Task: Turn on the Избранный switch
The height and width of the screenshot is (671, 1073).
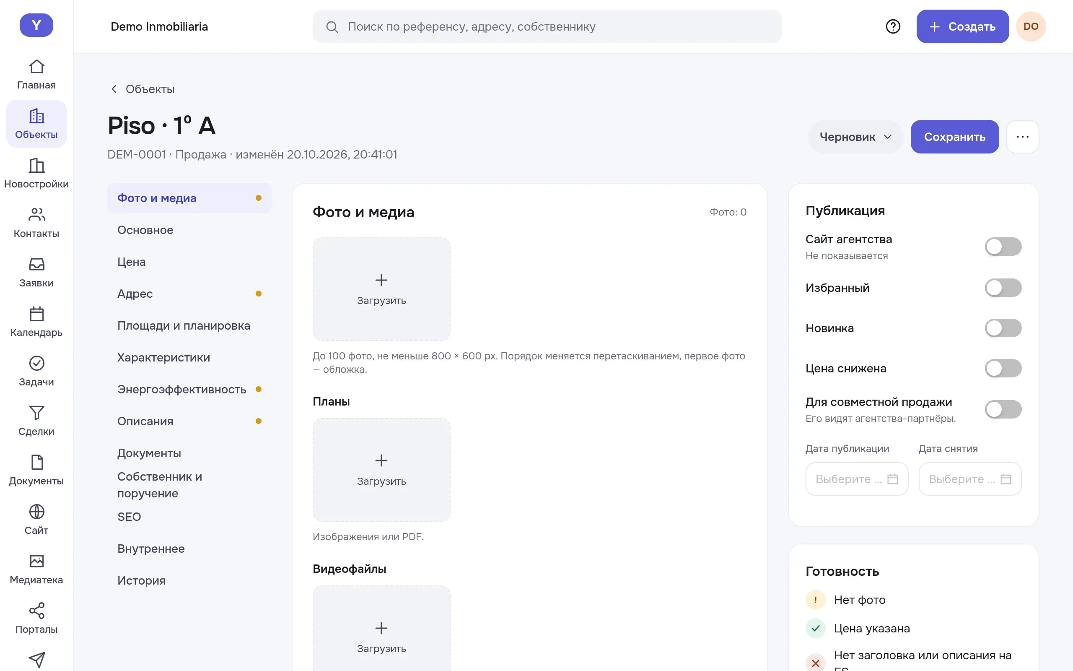Action: tap(1003, 288)
